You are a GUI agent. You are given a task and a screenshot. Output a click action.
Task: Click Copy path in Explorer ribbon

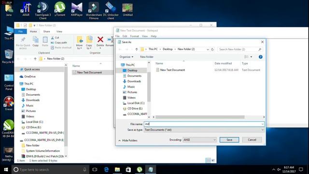pos(59,43)
